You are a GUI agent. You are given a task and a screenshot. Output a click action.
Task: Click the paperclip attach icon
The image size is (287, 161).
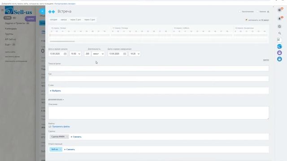[x=50, y=127]
